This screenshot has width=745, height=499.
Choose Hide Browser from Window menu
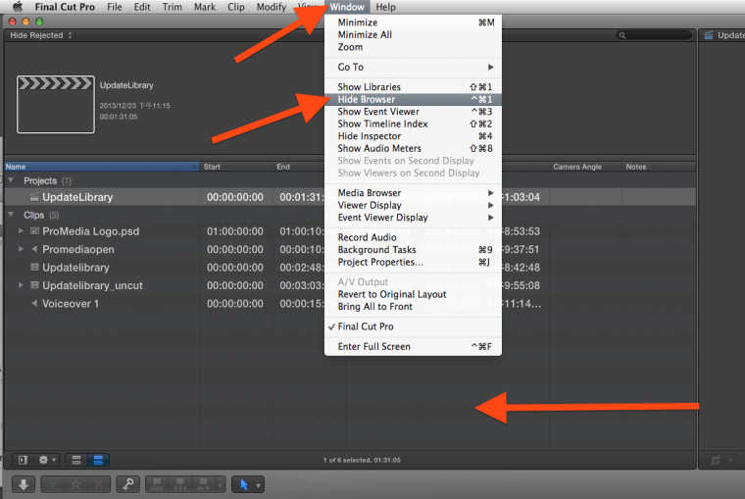tap(369, 99)
